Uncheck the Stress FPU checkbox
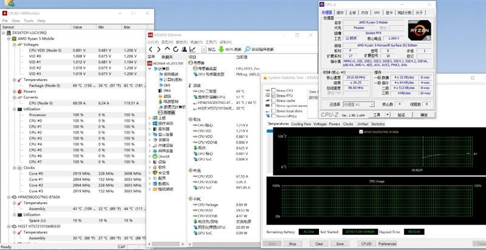486x250 pixels. [x=273, y=95]
